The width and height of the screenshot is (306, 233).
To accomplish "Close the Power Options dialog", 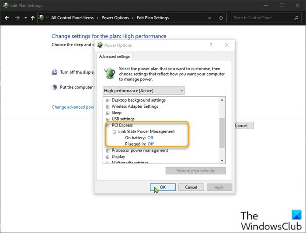I will point(226,45).
